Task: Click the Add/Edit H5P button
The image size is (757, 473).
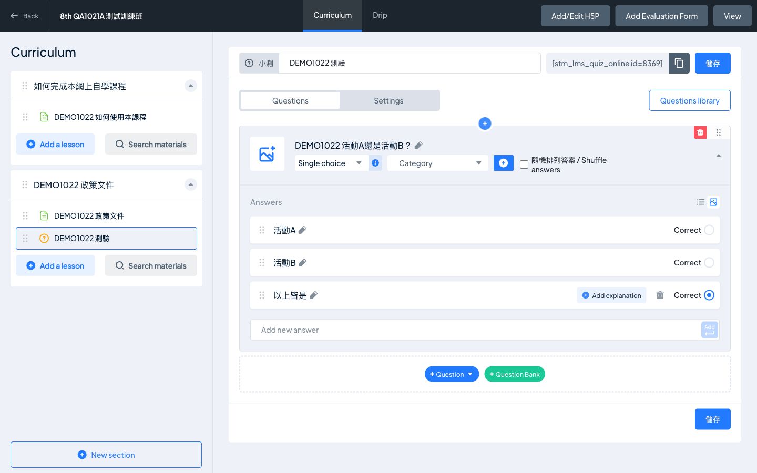Action: click(575, 16)
